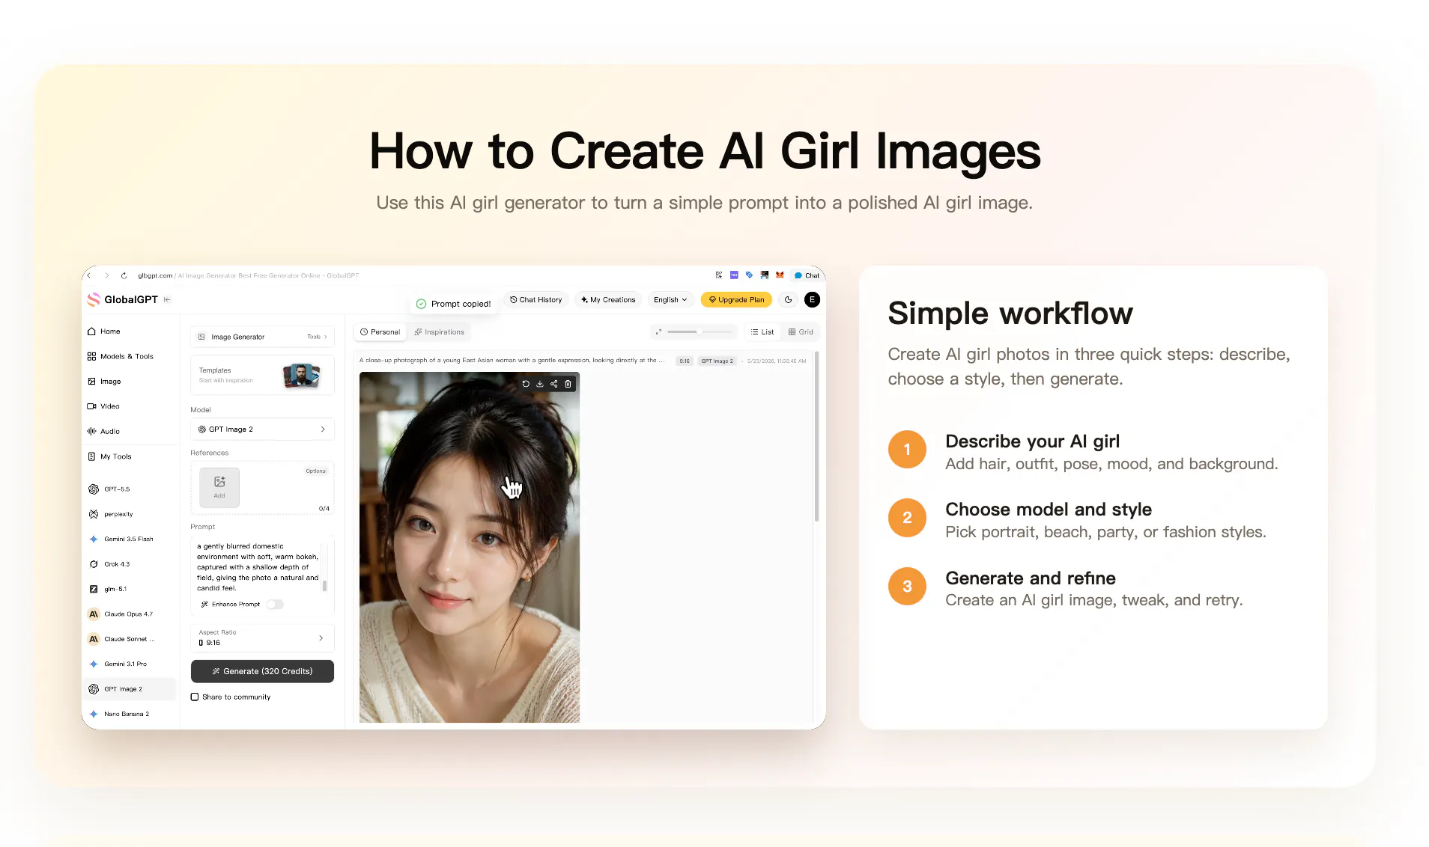Viewport: 1429px width, 847px height.
Task: Open the generated portrait image
Action: coord(470,547)
